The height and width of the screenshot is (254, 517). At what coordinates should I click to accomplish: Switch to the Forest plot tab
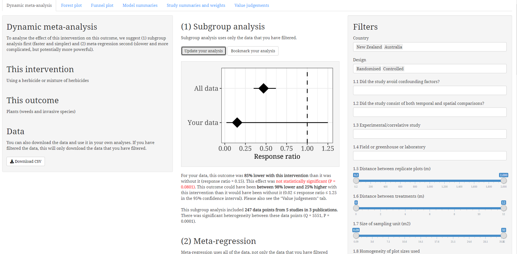[71, 5]
